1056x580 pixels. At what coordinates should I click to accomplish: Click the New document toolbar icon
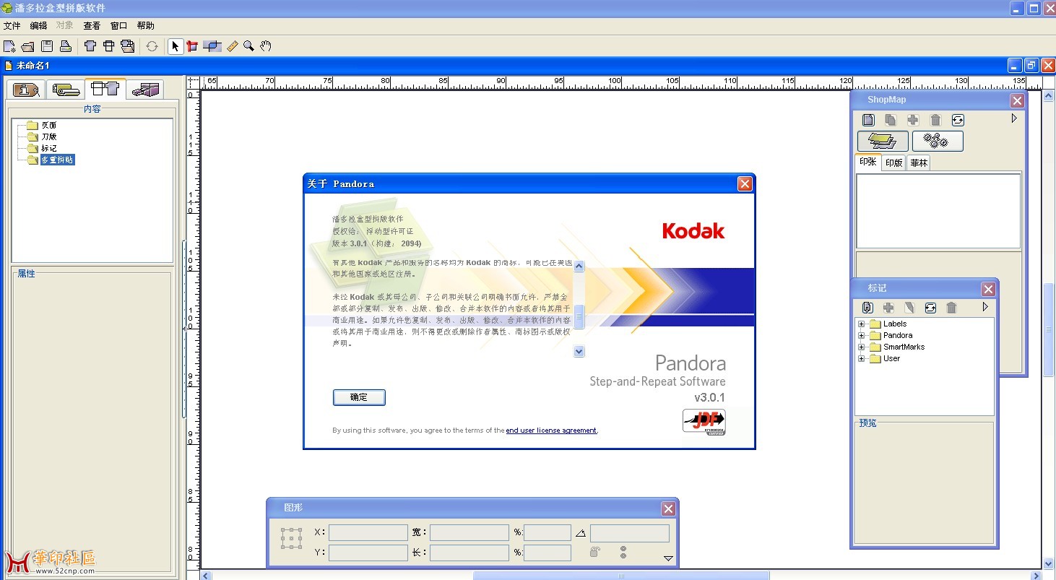coord(9,46)
